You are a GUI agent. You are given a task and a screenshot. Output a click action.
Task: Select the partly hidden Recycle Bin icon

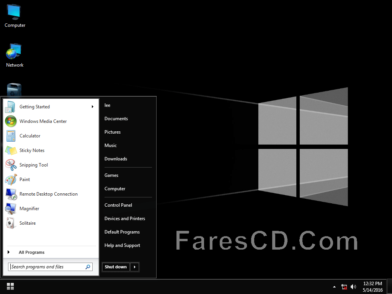14,90
